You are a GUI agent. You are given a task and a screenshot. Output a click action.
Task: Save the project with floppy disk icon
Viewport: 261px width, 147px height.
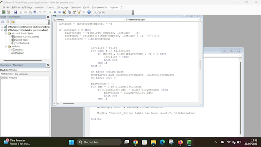[x=15, y=12]
